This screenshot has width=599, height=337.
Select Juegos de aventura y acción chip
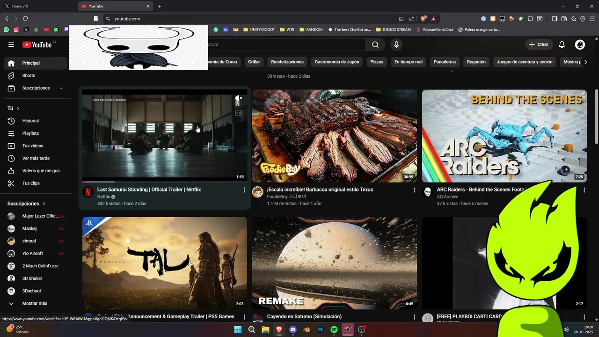[525, 62]
